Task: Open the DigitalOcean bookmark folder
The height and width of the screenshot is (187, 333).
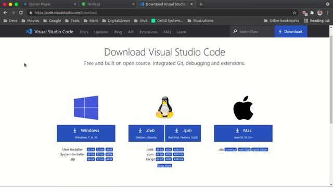Action: pyautogui.click(x=116, y=21)
